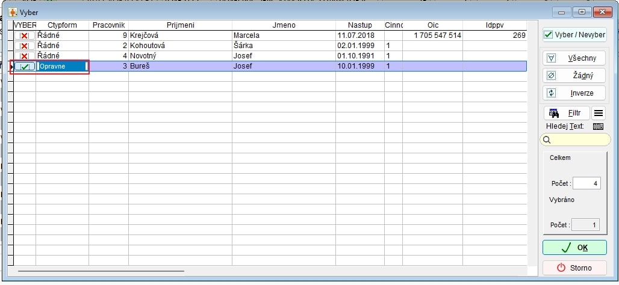
Task: Open the hamburger menu next to Filtr
Action: 599,112
